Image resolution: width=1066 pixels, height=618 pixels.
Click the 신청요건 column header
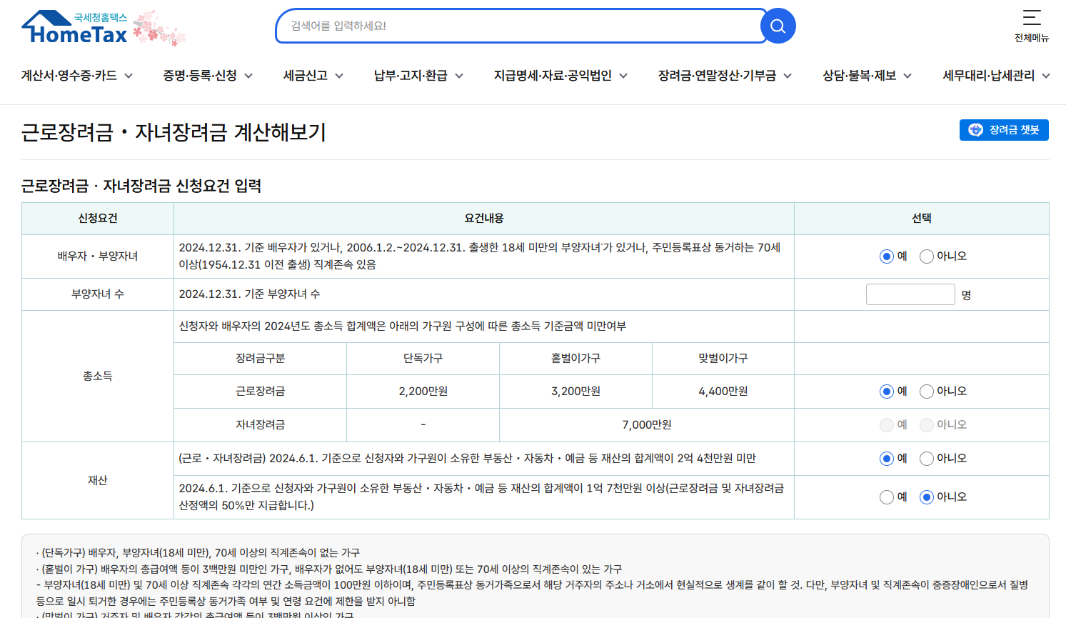click(98, 219)
